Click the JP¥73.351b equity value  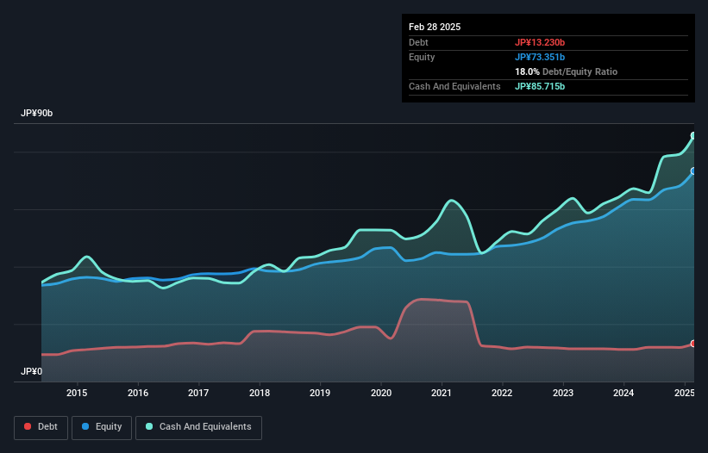[540, 57]
